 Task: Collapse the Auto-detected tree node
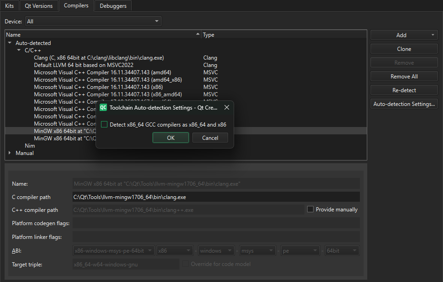point(10,43)
